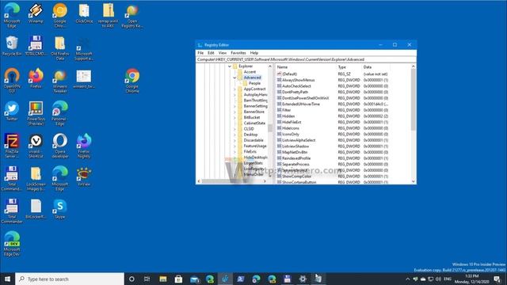The height and width of the screenshot is (285, 507).
Task: Expand the AppContract key
Action: click(234, 89)
